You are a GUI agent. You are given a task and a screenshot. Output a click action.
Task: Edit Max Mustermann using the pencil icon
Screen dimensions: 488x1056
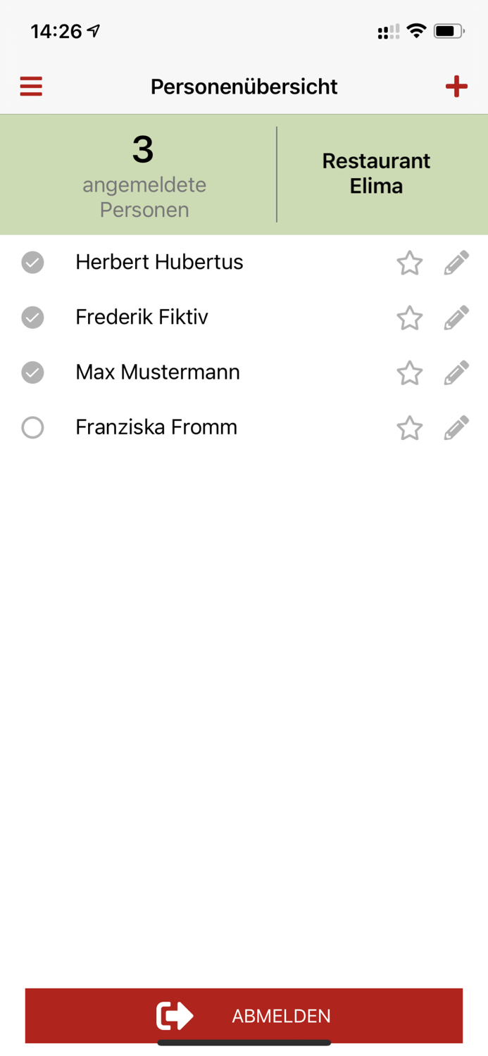point(456,372)
